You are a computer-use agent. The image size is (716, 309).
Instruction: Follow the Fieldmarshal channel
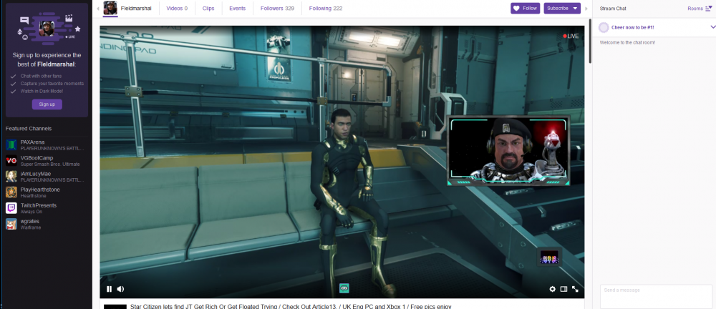click(x=526, y=9)
